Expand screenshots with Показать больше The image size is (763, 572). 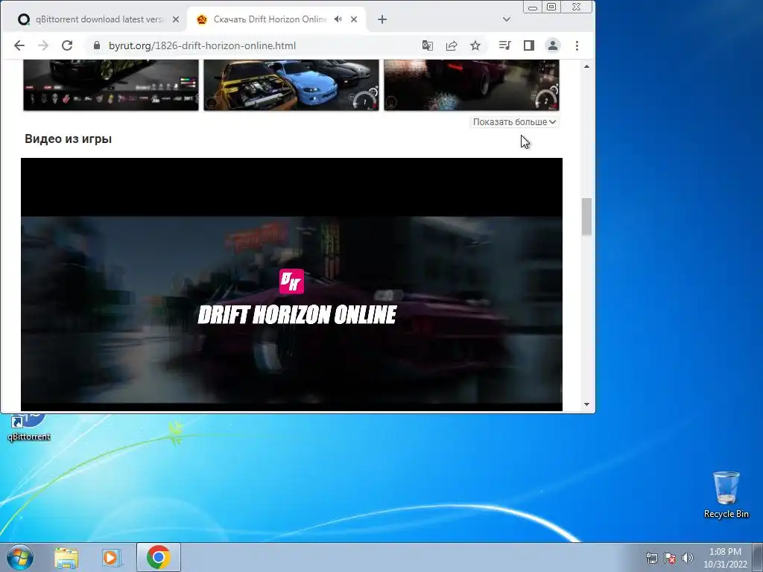tap(514, 122)
